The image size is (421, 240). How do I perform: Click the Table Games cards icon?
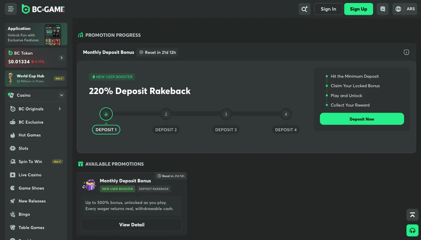(x=13, y=227)
